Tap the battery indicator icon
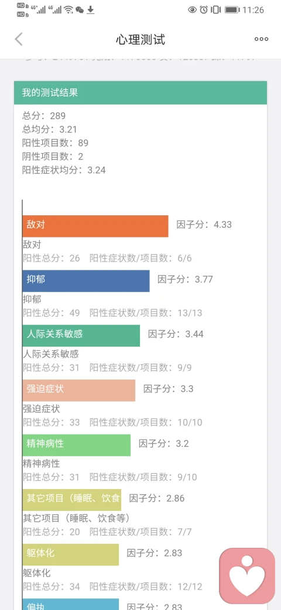The width and height of the screenshot is (281, 610). (232, 10)
